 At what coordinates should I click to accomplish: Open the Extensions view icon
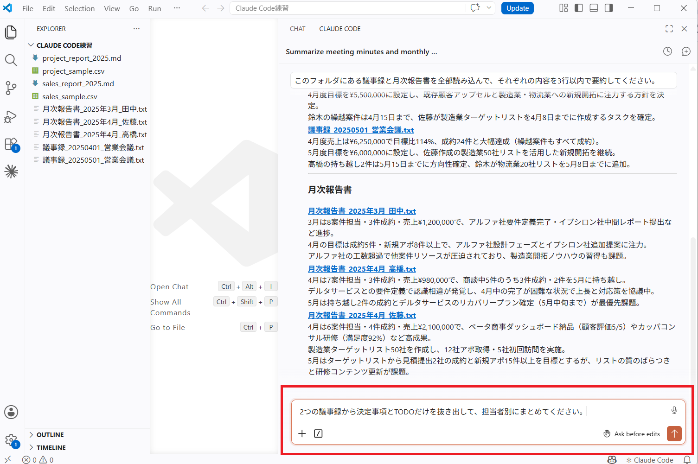pyautogui.click(x=11, y=144)
